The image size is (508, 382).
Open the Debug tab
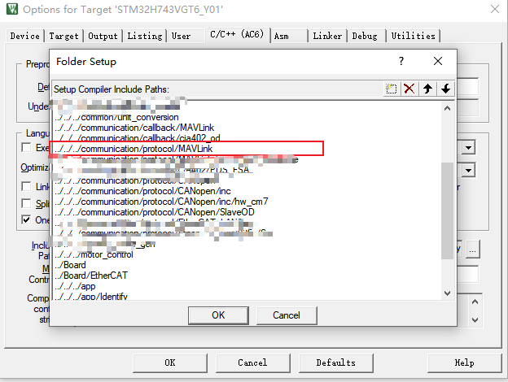(x=366, y=36)
